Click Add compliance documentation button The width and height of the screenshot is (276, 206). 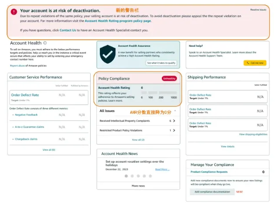click(x=209, y=192)
